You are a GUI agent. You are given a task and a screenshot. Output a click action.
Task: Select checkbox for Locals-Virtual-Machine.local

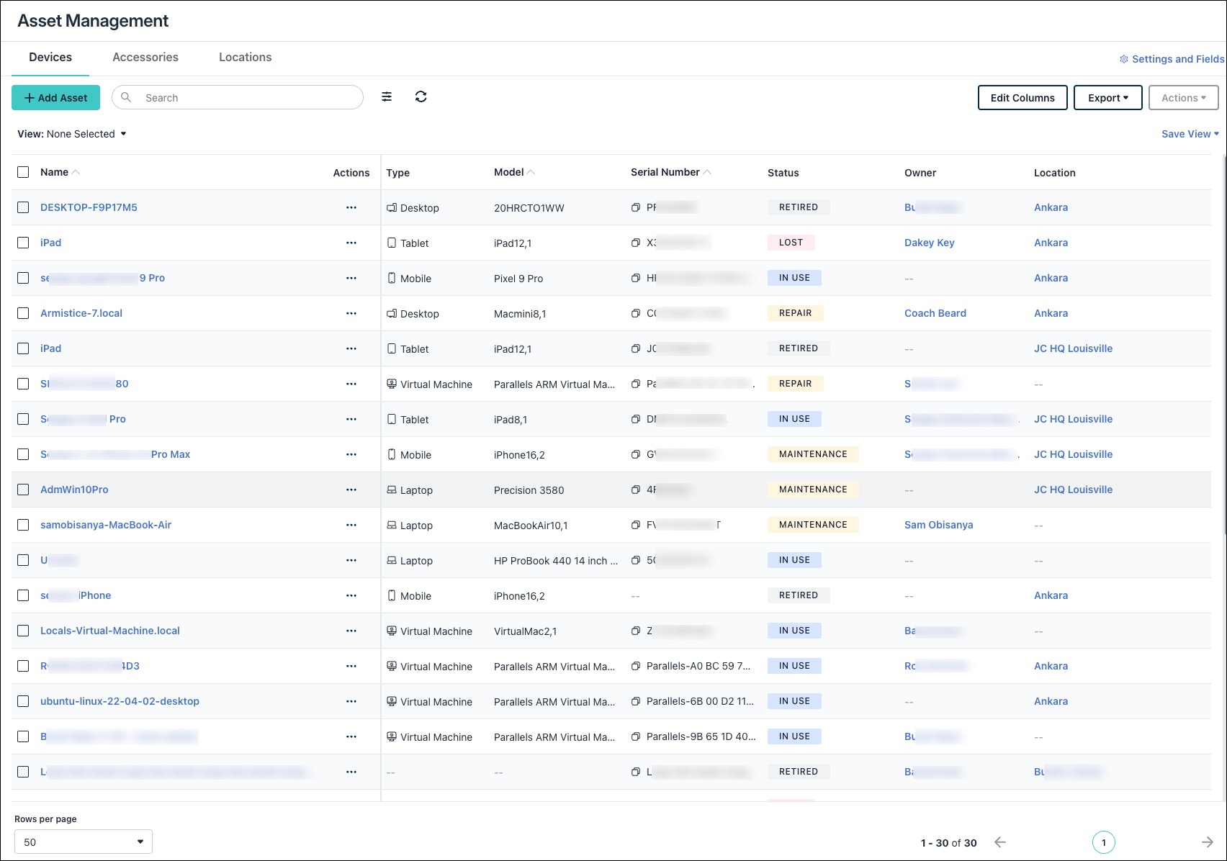coord(23,631)
